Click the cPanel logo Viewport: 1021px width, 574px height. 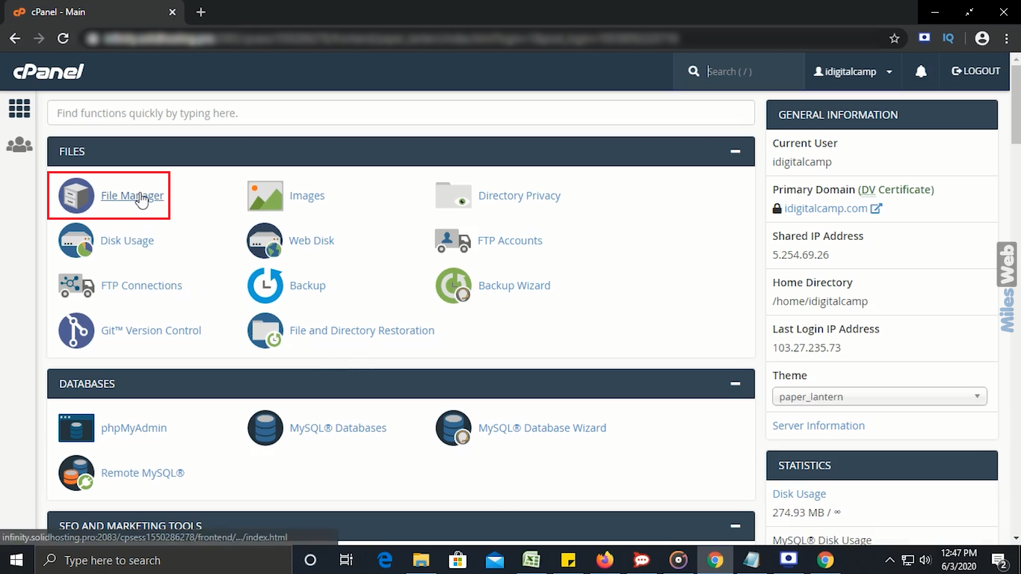tap(49, 72)
